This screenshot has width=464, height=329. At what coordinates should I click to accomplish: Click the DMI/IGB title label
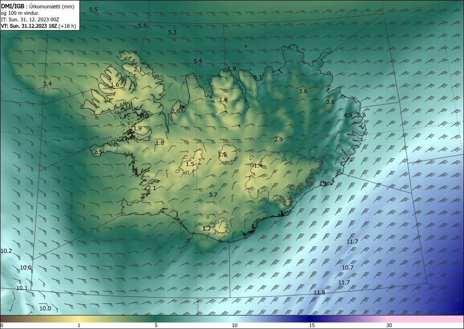click(x=13, y=6)
